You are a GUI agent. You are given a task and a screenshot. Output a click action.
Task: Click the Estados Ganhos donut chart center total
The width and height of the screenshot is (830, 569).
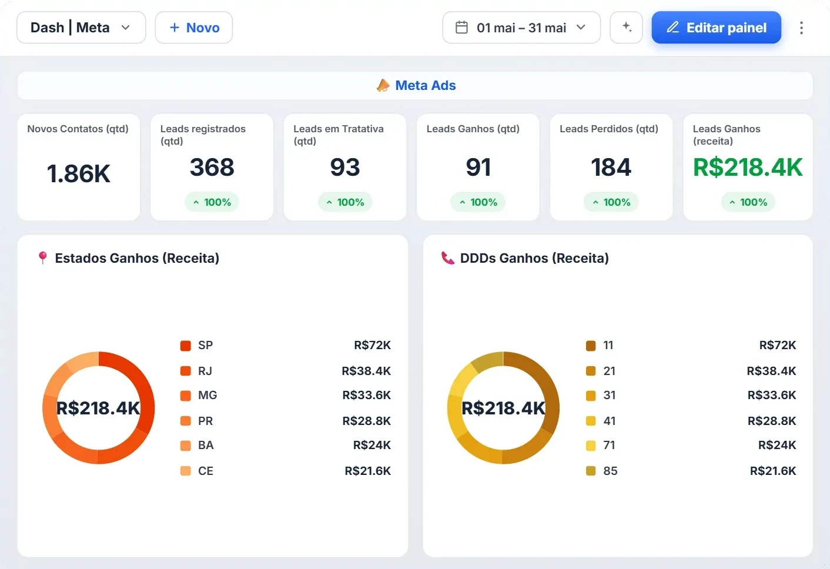[x=98, y=408]
